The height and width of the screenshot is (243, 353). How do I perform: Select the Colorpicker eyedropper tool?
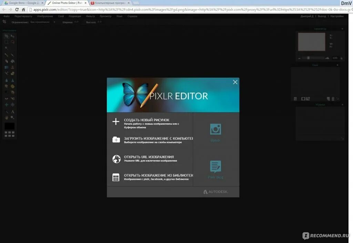click(x=6, y=111)
